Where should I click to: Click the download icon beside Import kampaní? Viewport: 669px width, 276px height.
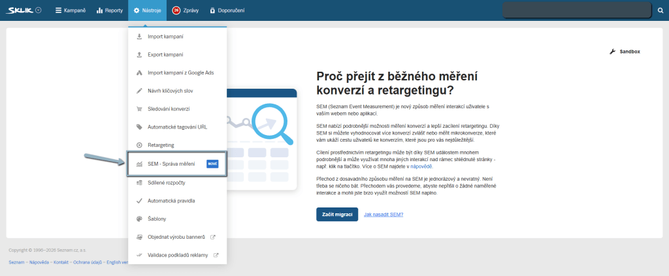coord(139,37)
